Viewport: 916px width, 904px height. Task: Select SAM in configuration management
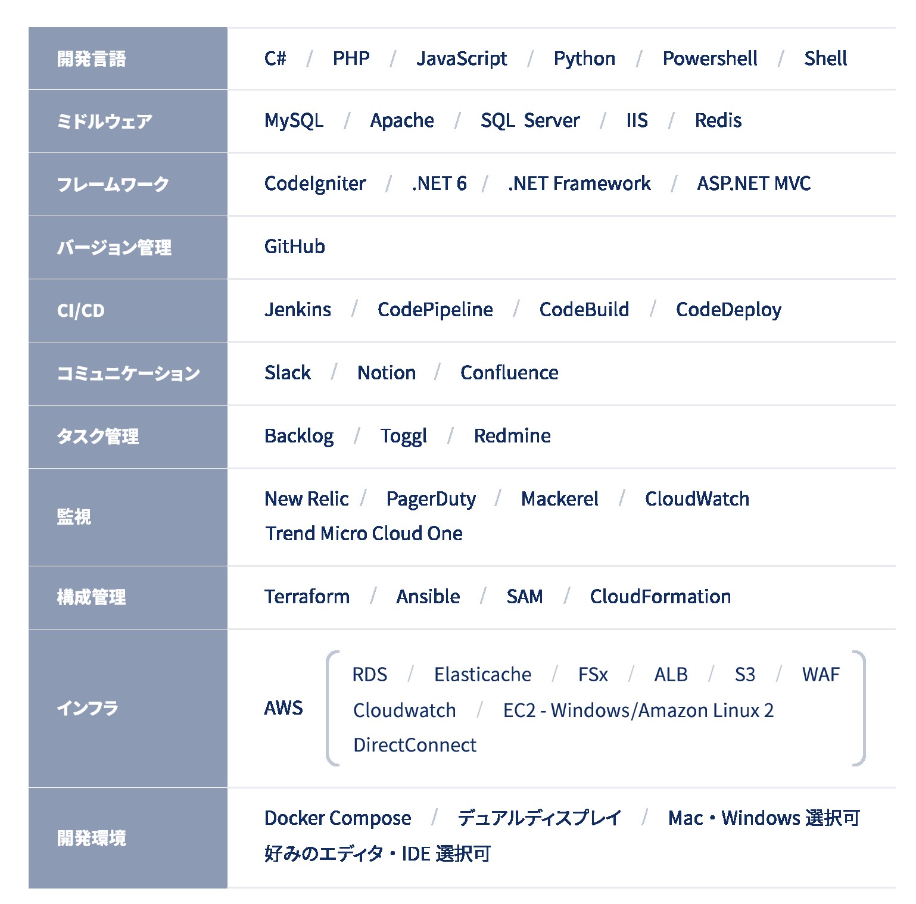tap(525, 597)
